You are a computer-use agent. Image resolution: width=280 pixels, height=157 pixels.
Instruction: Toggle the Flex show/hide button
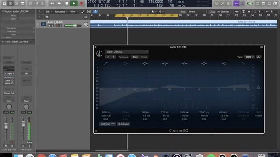pyautogui.click(x=88, y=12)
